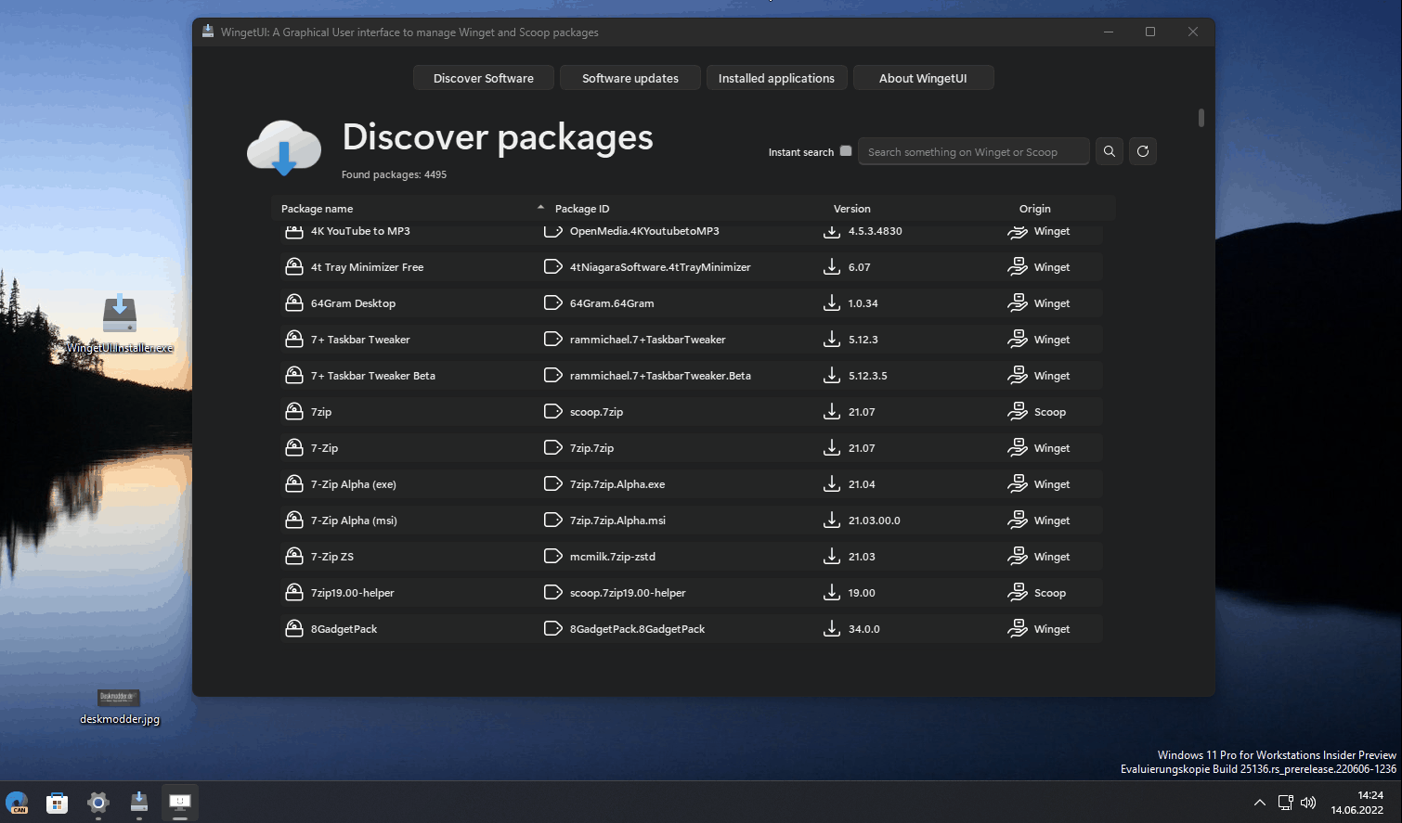Go to the Installed applications tab
The image size is (1402, 823).
pos(777,78)
